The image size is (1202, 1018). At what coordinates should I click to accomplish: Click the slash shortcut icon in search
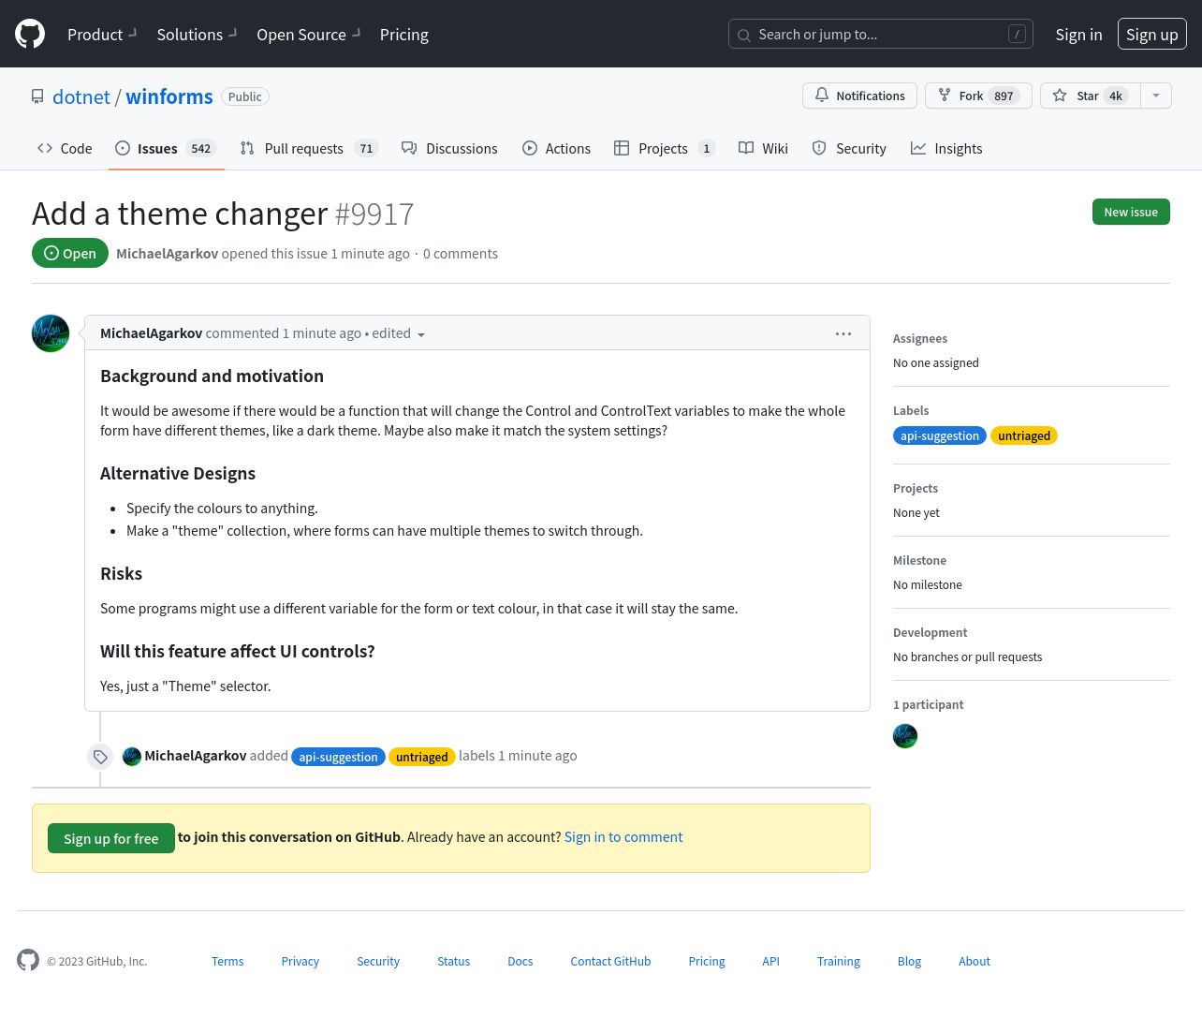pyautogui.click(x=1017, y=34)
